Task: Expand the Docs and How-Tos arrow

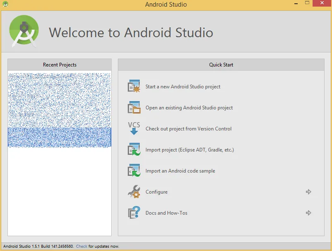Action: [308, 213]
